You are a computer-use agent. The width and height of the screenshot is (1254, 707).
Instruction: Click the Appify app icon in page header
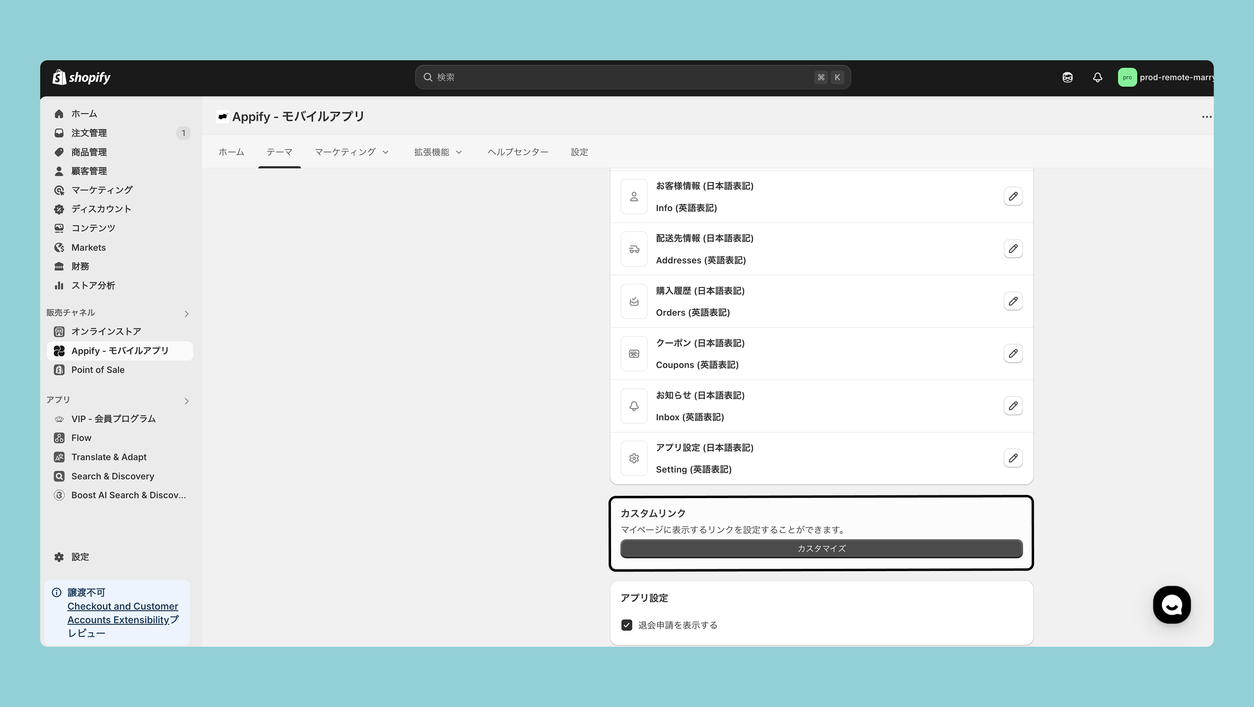(x=223, y=117)
